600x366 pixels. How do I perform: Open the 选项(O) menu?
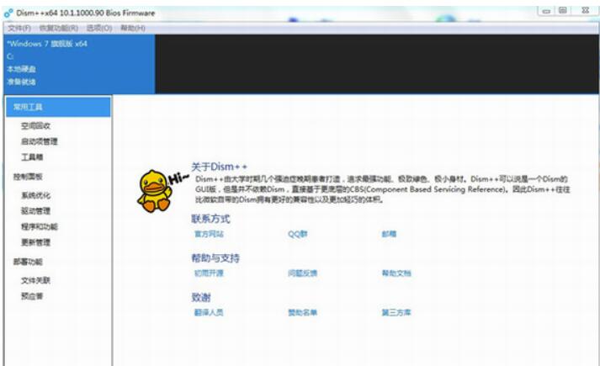(99, 28)
